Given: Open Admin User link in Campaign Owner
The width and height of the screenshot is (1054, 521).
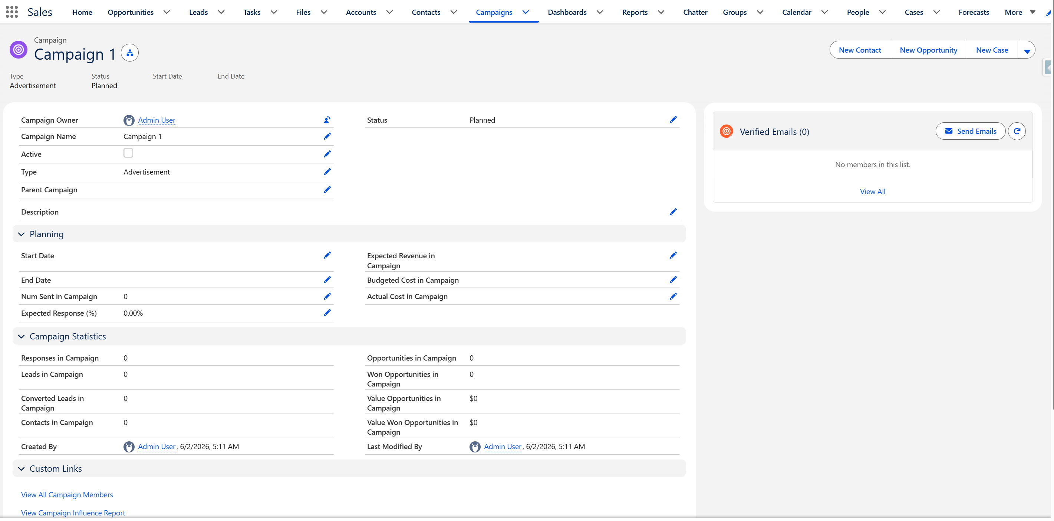Looking at the screenshot, I should pyautogui.click(x=157, y=120).
